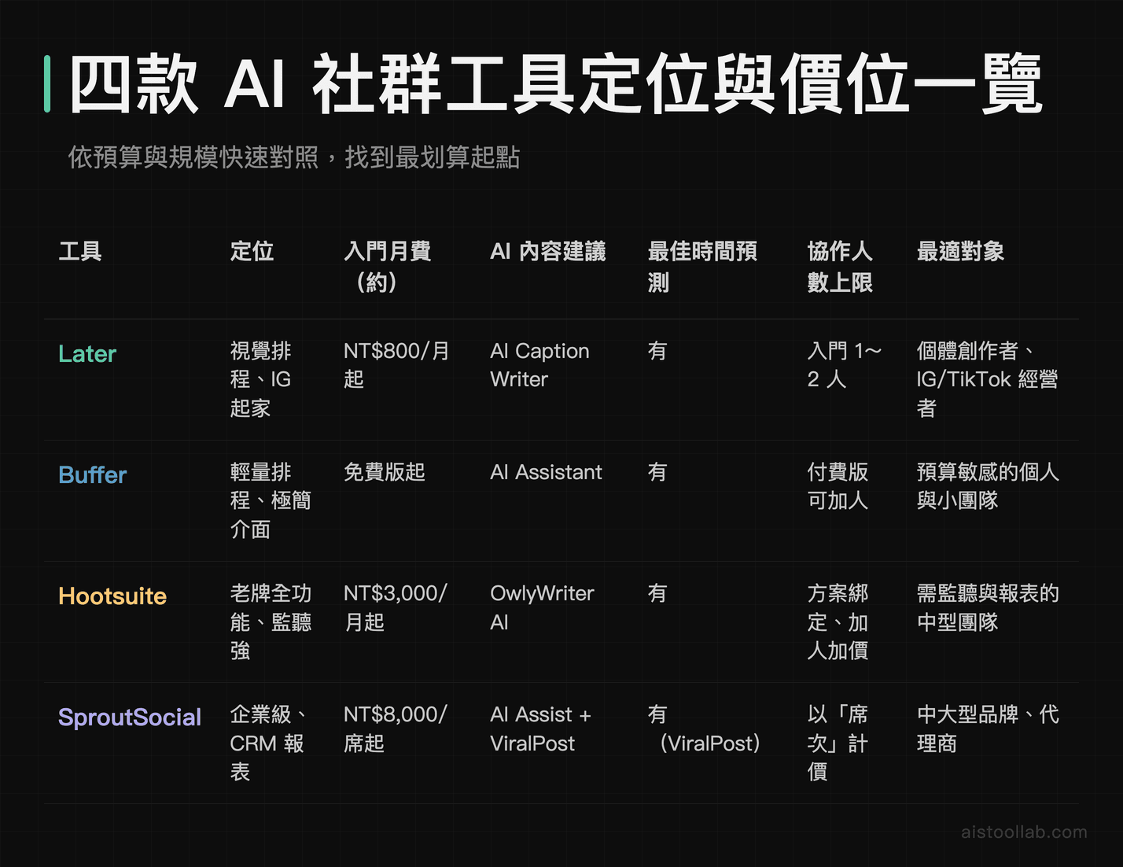Click the cell 以「席次」計價

pyautogui.click(x=838, y=743)
